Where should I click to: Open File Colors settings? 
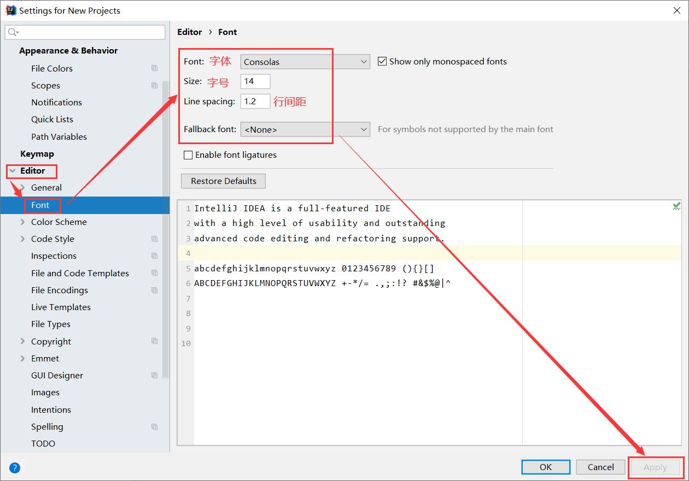(x=52, y=68)
